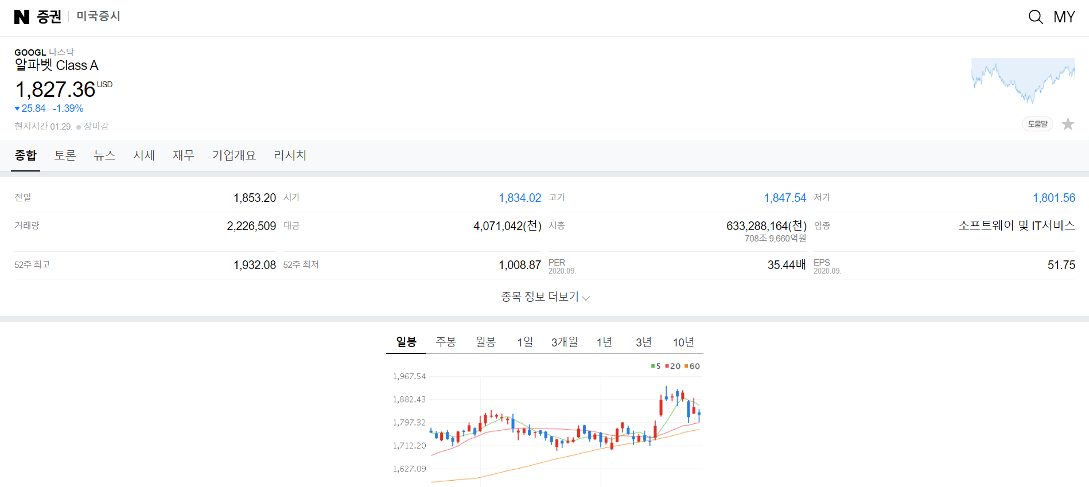Select the 월봉 chart tab
This screenshot has width=1089, height=487.
(485, 342)
